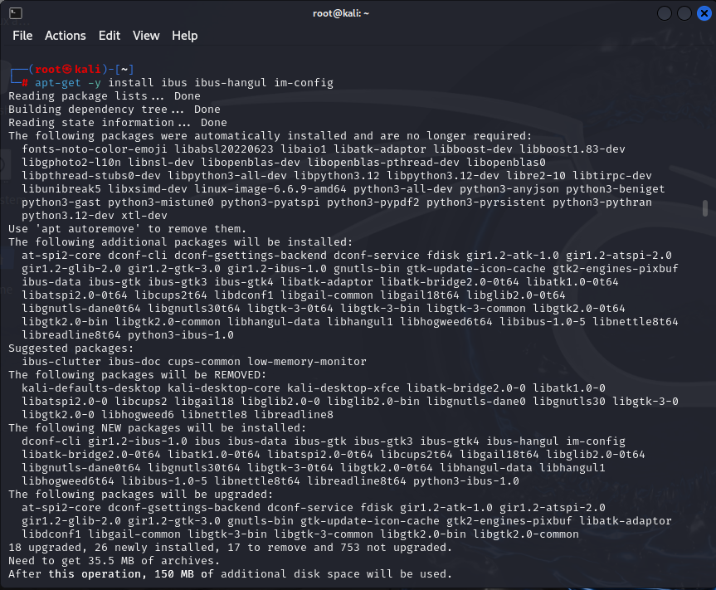This screenshot has width=716, height=590.
Task: Click 'libopenblas-pthread-dev' package name
Action: point(382,162)
